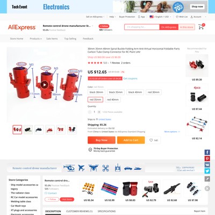Viewport: 215px width, 215px height.
Task: Click Add to Cart button
Action: (x=131, y=140)
